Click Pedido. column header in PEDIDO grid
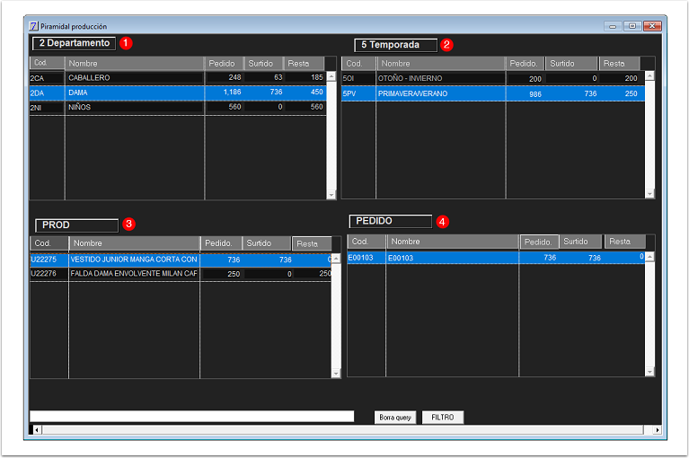 click(539, 242)
